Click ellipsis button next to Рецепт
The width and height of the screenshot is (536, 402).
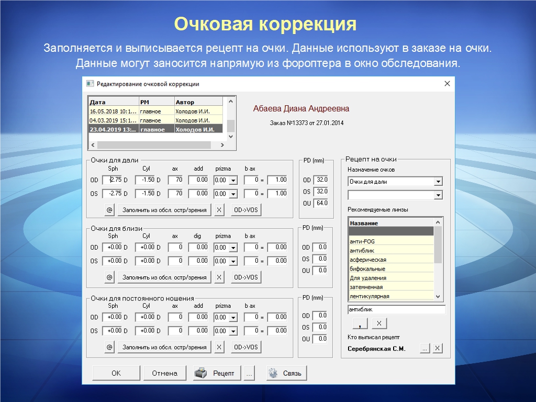coord(249,373)
